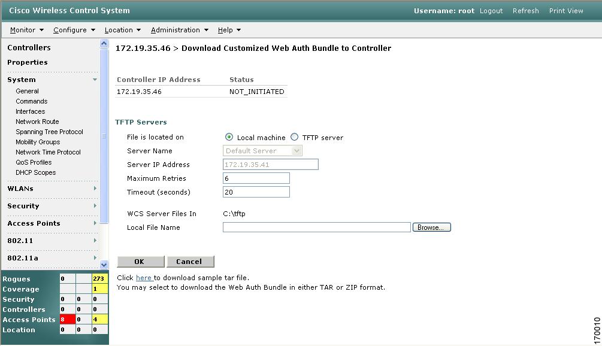Open Network Route in sidebar
The width and height of the screenshot is (602, 346).
click(x=37, y=122)
